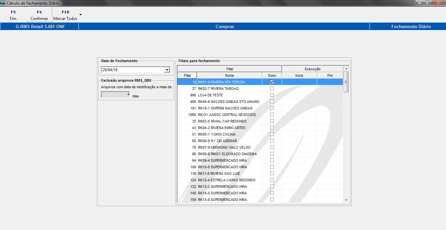Click filial number 469 cell
Viewport: 446px width, 230px height.
coord(187,102)
